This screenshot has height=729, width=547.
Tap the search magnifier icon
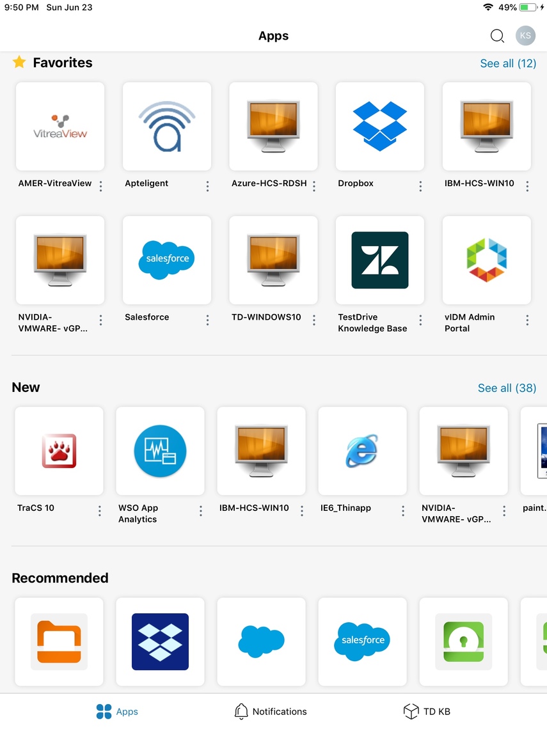tap(497, 36)
